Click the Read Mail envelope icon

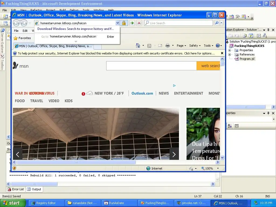160,46
